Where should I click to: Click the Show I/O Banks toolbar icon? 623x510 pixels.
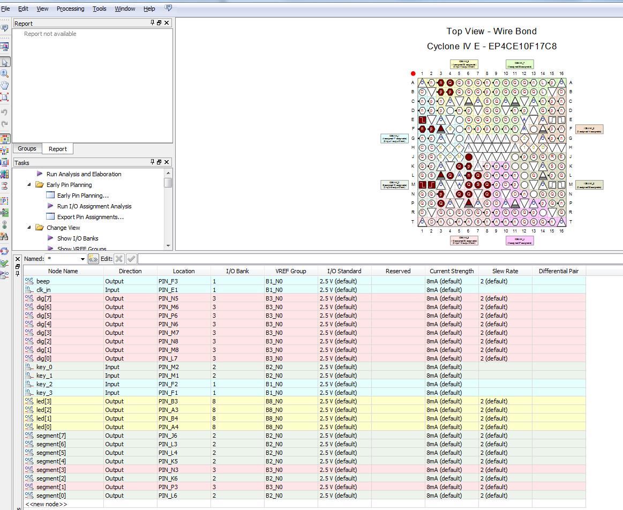(5, 139)
